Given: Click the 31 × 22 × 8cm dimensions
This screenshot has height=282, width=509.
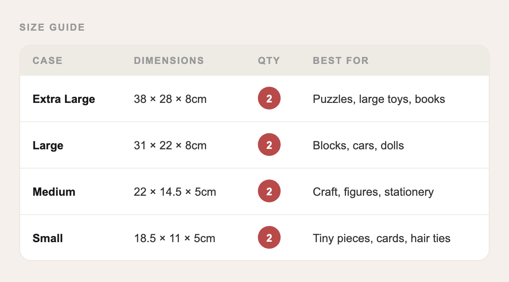Looking at the screenshot, I should click(x=170, y=145).
